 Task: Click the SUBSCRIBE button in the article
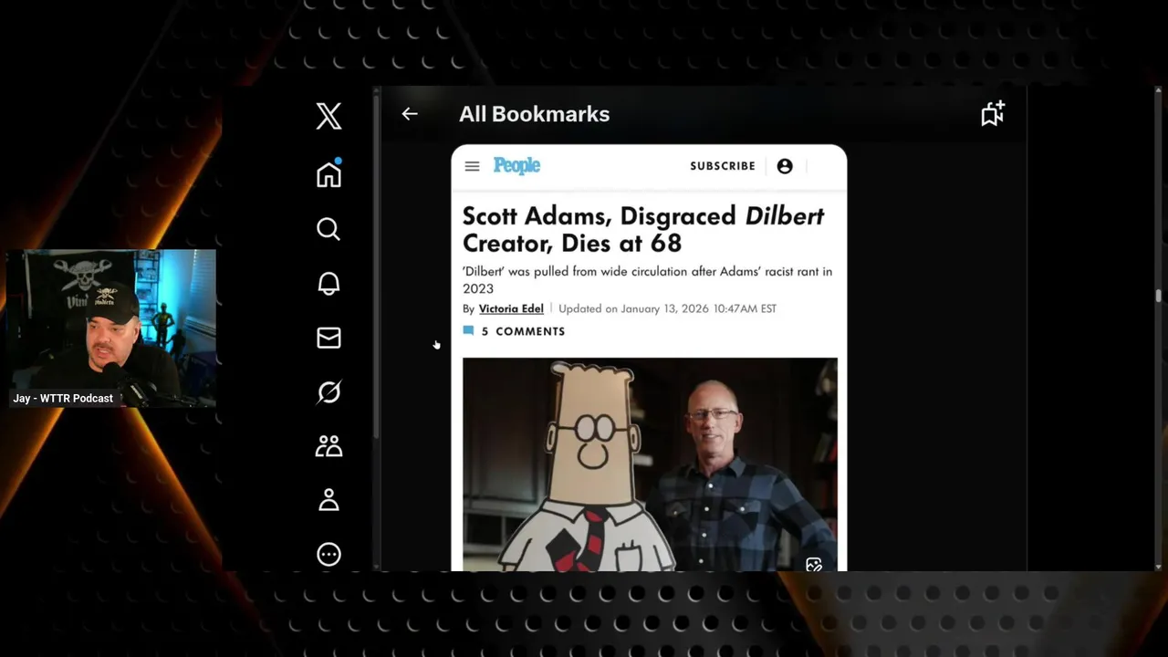pos(723,166)
